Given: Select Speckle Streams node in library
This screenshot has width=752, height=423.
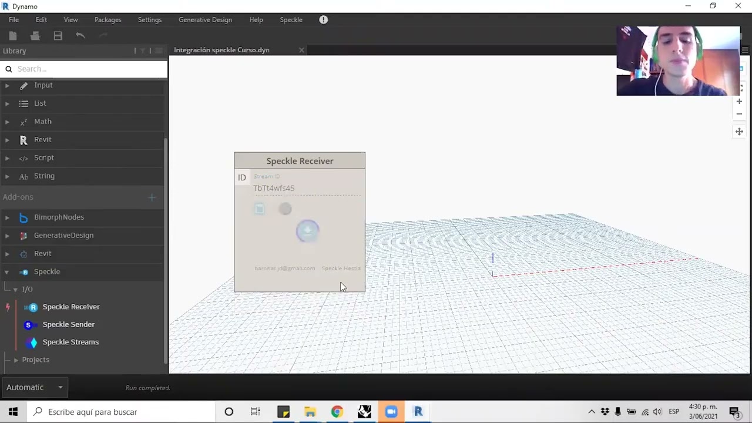Looking at the screenshot, I should pos(70,342).
